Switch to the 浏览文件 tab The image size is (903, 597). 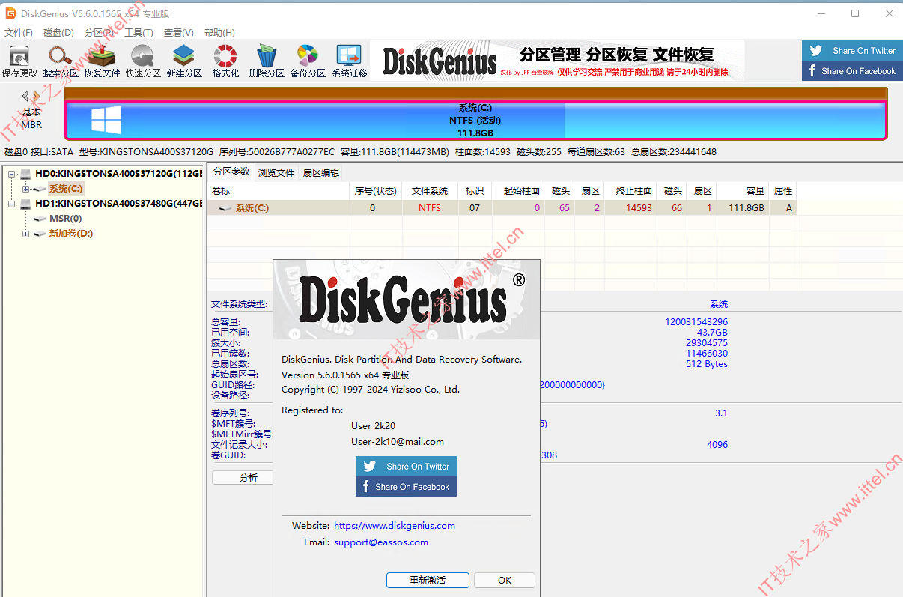[276, 172]
